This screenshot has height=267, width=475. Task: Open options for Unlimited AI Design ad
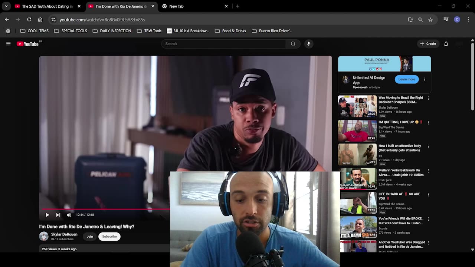click(x=425, y=79)
